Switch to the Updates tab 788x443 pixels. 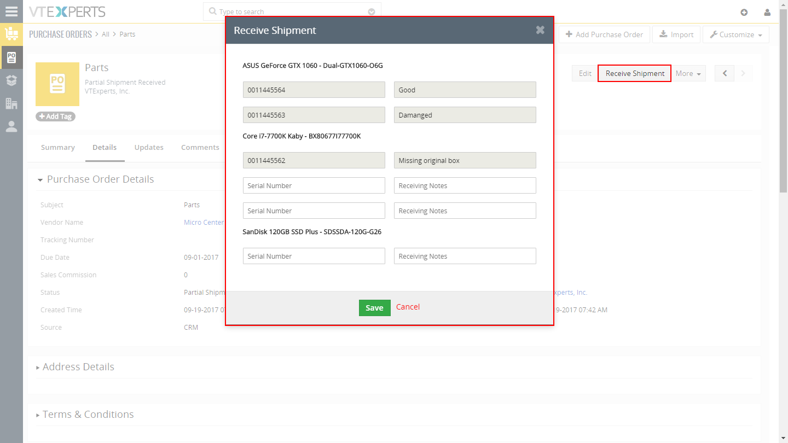[149, 147]
